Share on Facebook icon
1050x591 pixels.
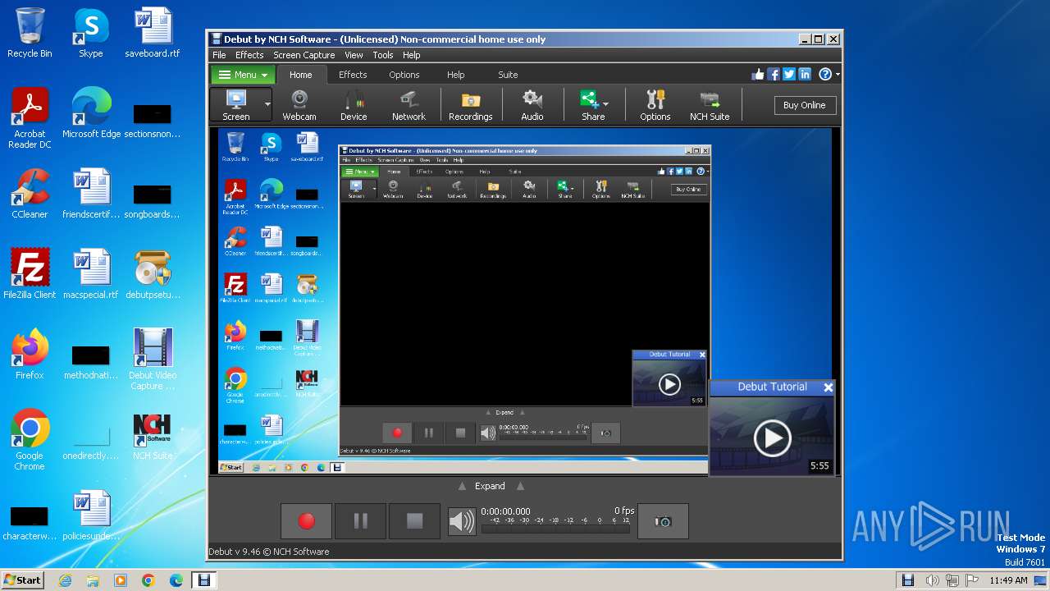coord(774,75)
